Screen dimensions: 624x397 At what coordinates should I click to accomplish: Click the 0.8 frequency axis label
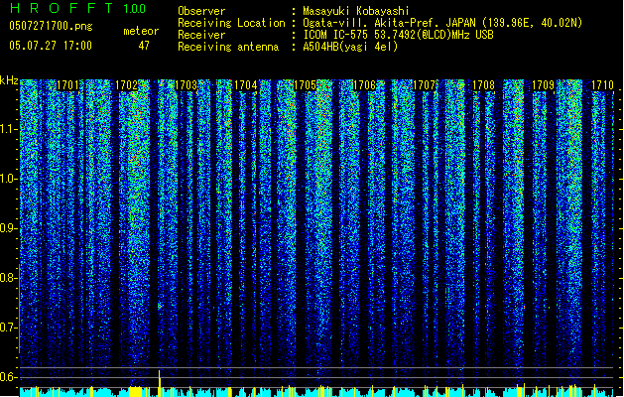point(9,278)
